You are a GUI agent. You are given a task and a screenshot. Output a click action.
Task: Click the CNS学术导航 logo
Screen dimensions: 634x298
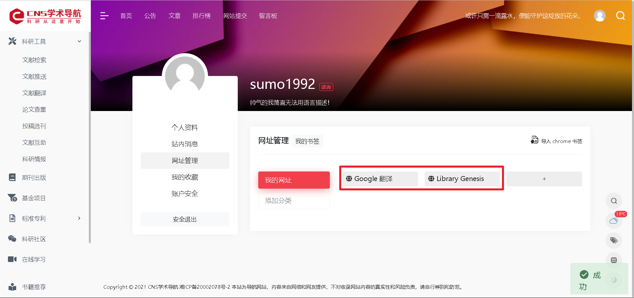pos(45,16)
